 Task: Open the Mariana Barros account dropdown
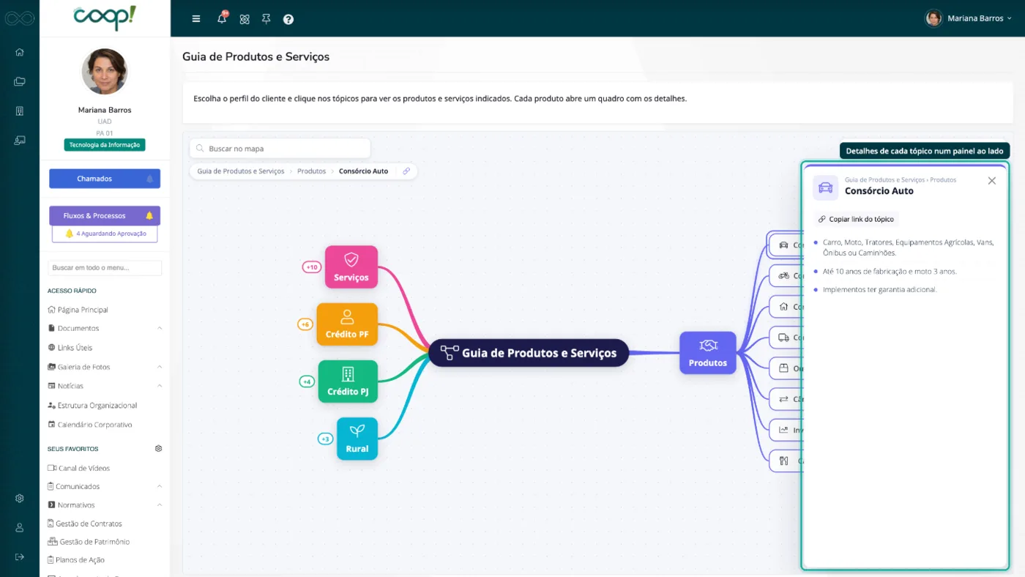click(968, 18)
